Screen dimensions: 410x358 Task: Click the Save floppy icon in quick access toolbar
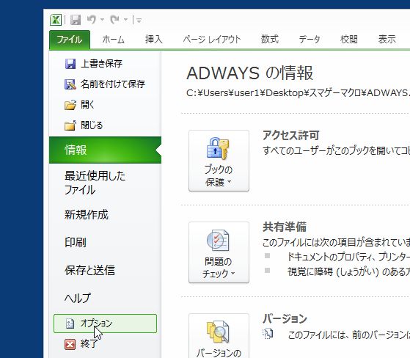pyautogui.click(x=76, y=20)
